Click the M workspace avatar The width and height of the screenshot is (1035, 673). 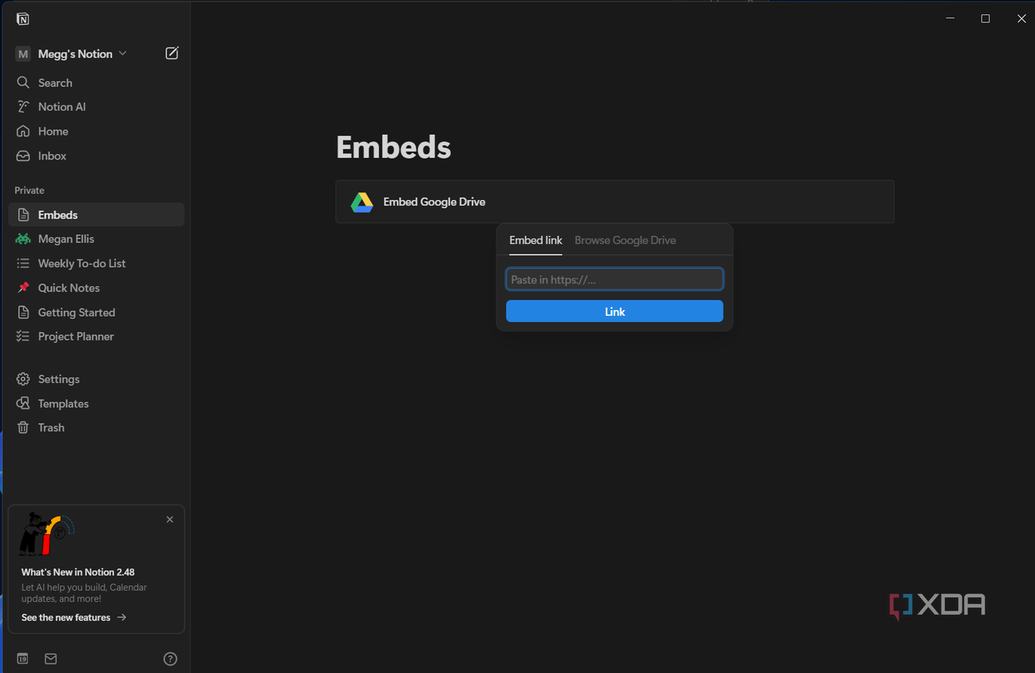click(x=23, y=54)
